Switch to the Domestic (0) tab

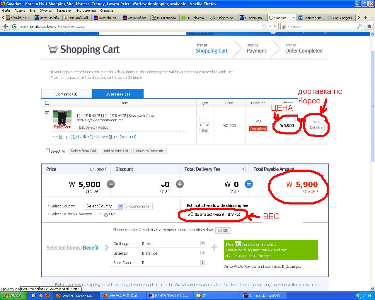(x=67, y=94)
